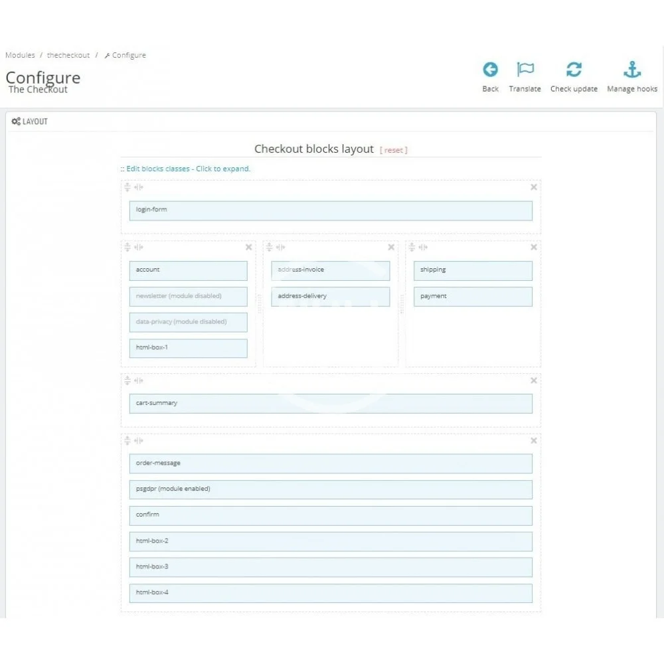The image size is (664, 664).
Task: Split the login-form container horizontally
Action: click(127, 187)
